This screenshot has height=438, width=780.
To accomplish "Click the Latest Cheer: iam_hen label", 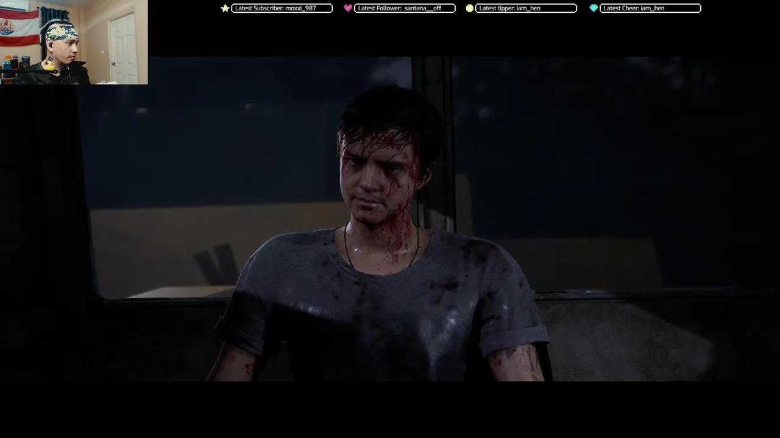I will click(x=650, y=9).
